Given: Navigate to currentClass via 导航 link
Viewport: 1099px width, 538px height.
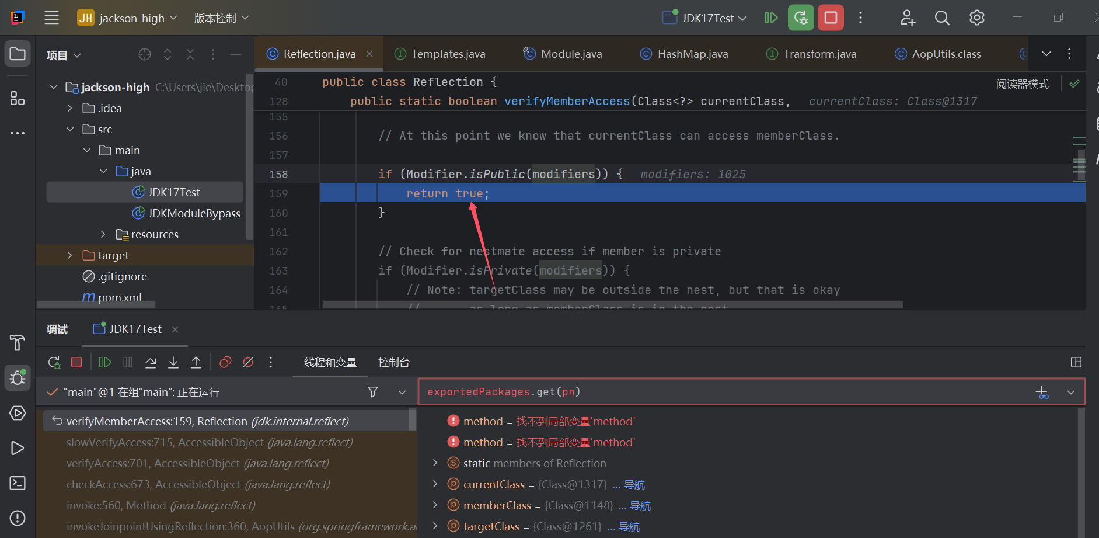Looking at the screenshot, I should click(x=634, y=484).
